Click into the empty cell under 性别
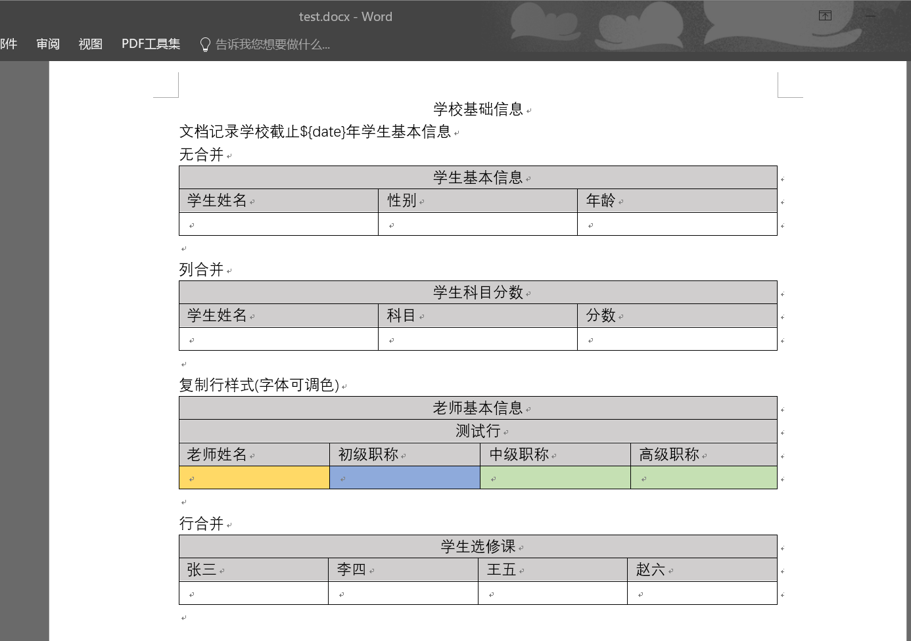Image resolution: width=911 pixels, height=641 pixels. tap(477, 223)
